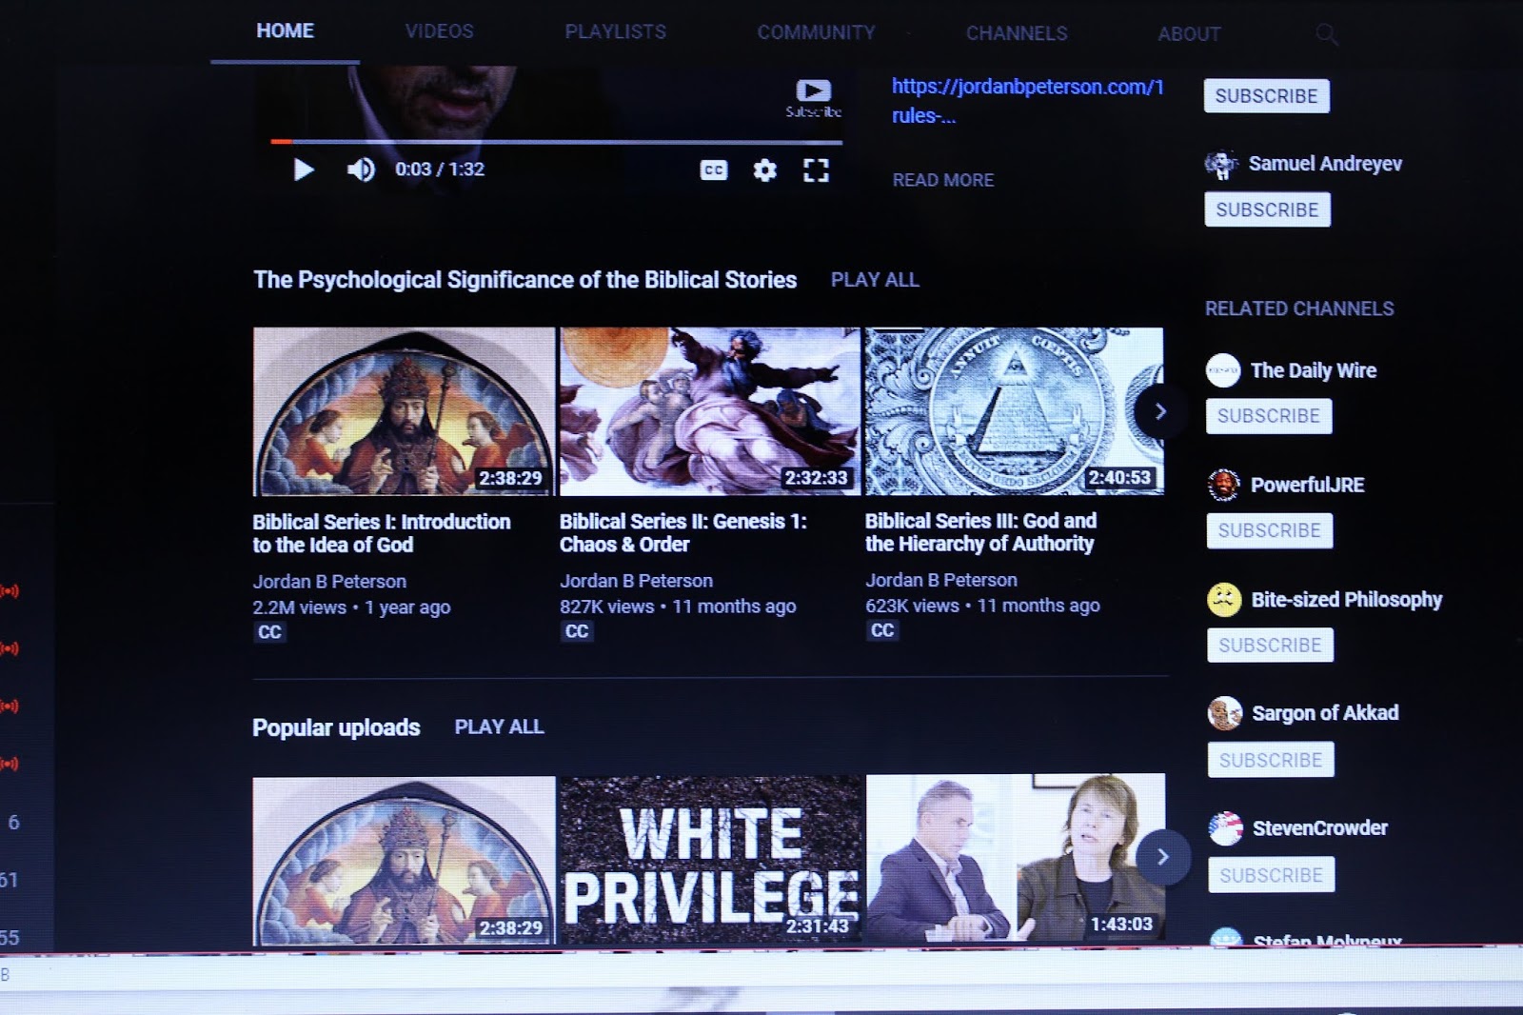Viewport: 1523px width, 1015px height.
Task: Subscribe to PowerfulJRE
Action: [x=1270, y=530]
